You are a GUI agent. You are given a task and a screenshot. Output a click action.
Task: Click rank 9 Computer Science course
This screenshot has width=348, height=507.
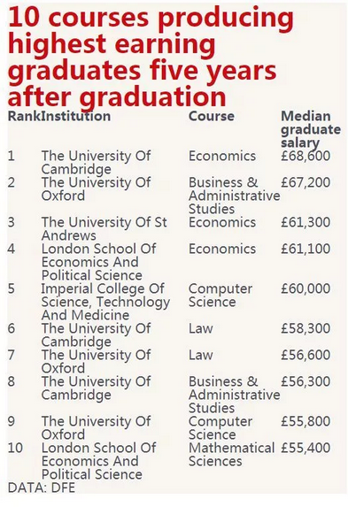pos(220,427)
